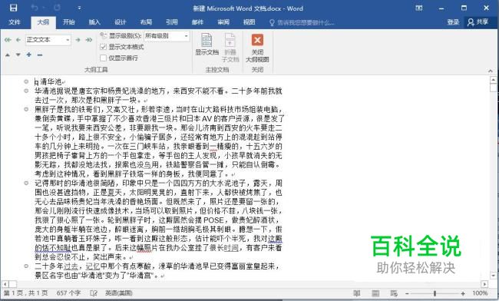
Task: Click the 显示文档 button
Action: click(x=207, y=45)
